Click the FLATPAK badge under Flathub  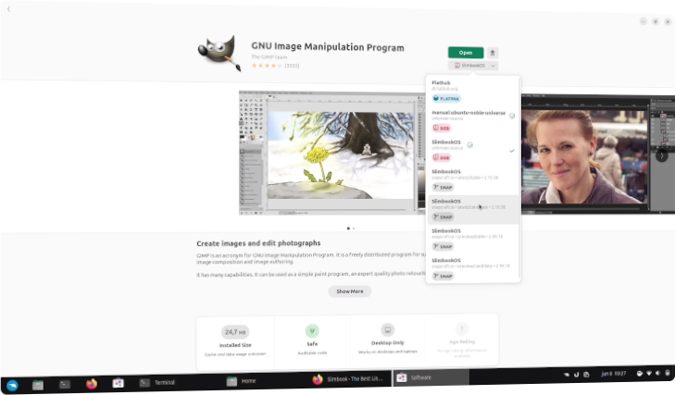click(x=446, y=99)
